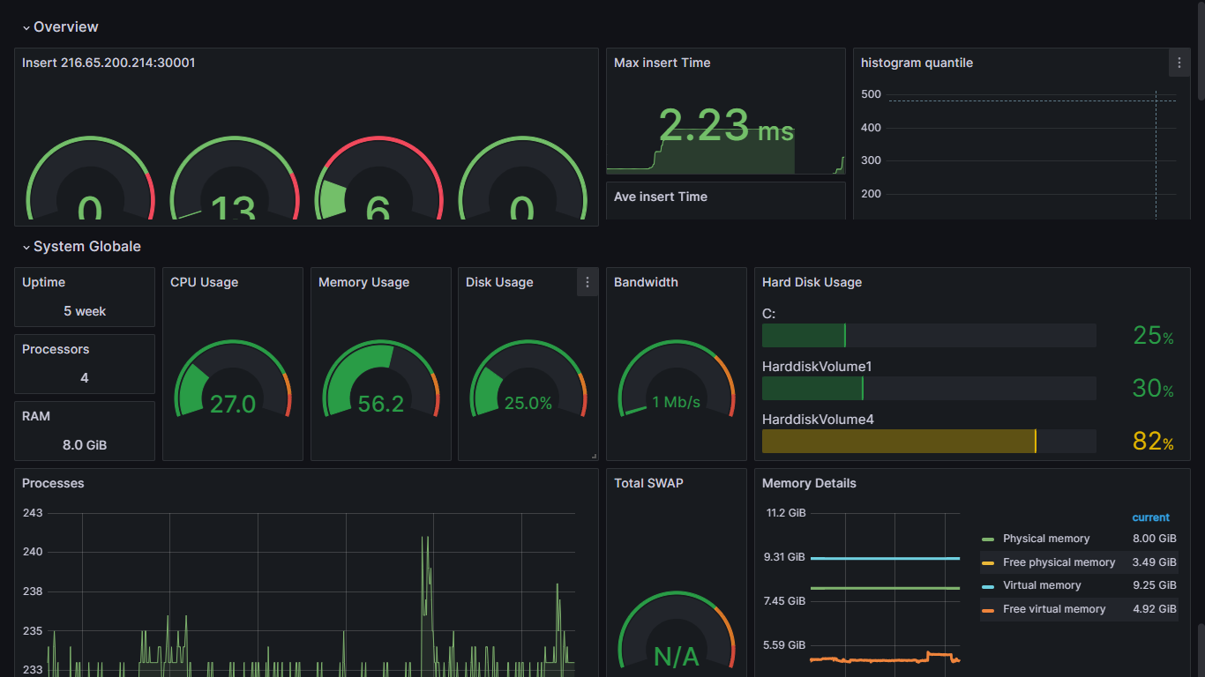Viewport: 1205px width, 677px height.
Task: Click the 82% HarddiskVolume4 value
Action: click(x=1153, y=442)
